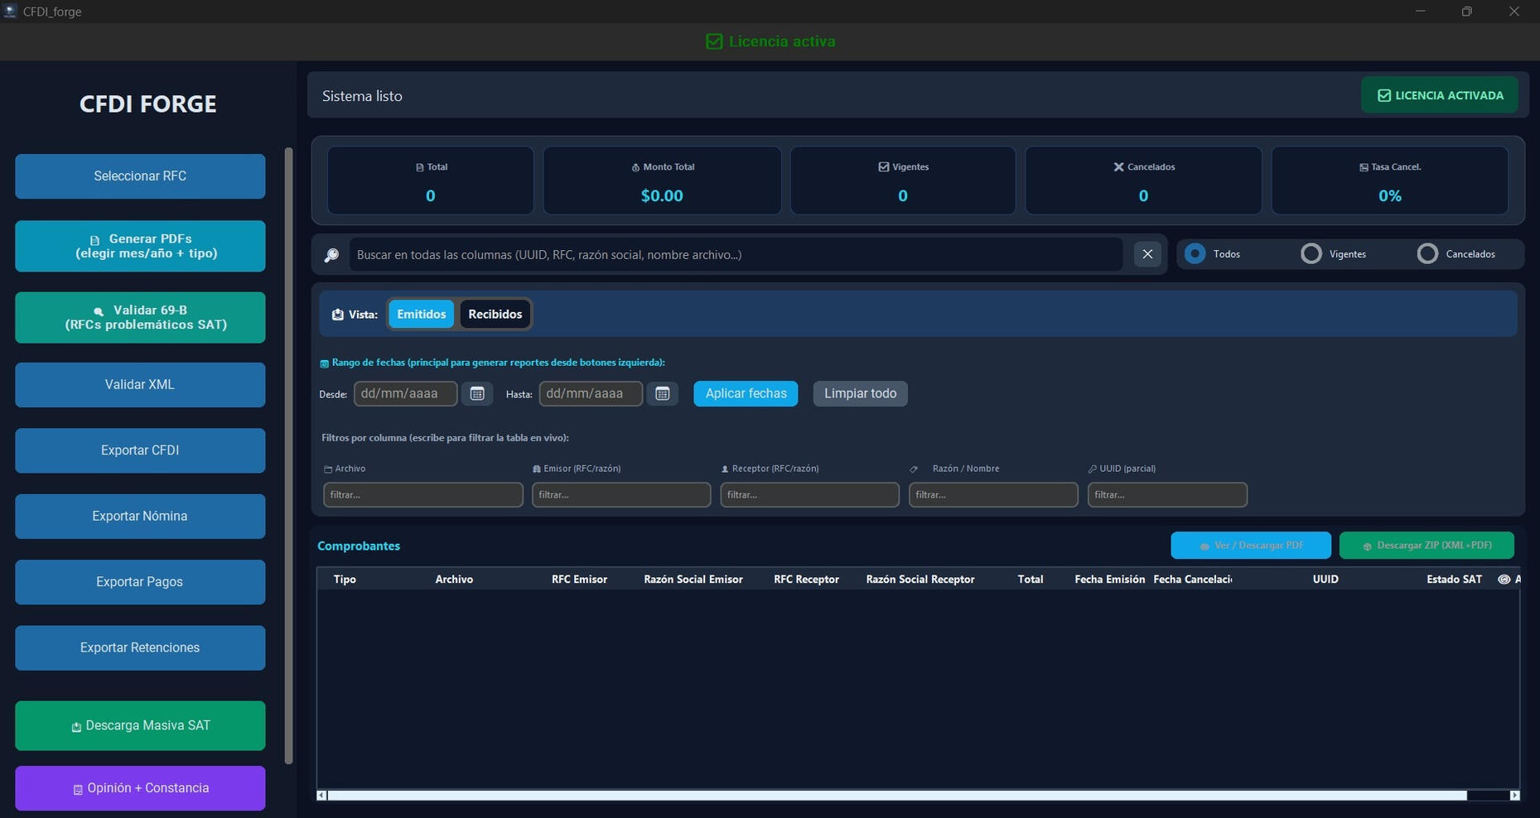The image size is (1540, 818).
Task: Click the CFDI_forge app icon in title bar
Action: 10,12
